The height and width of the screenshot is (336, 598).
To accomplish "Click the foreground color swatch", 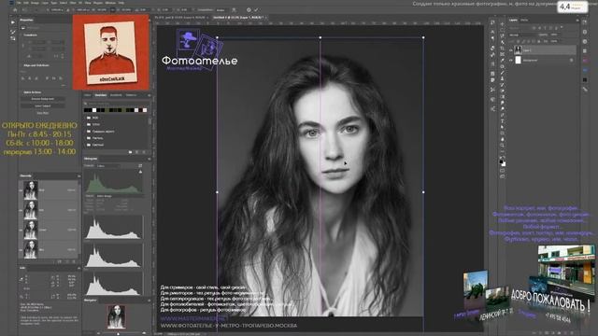I will click(x=501, y=161).
